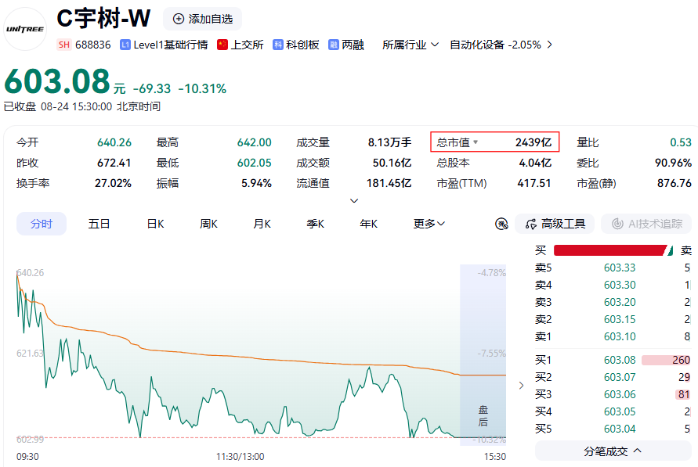Click the Unitree company logo
Image resolution: width=698 pixels, height=467 pixels.
25,29
